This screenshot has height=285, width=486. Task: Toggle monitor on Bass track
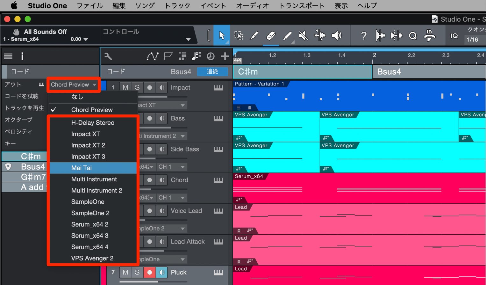click(162, 118)
